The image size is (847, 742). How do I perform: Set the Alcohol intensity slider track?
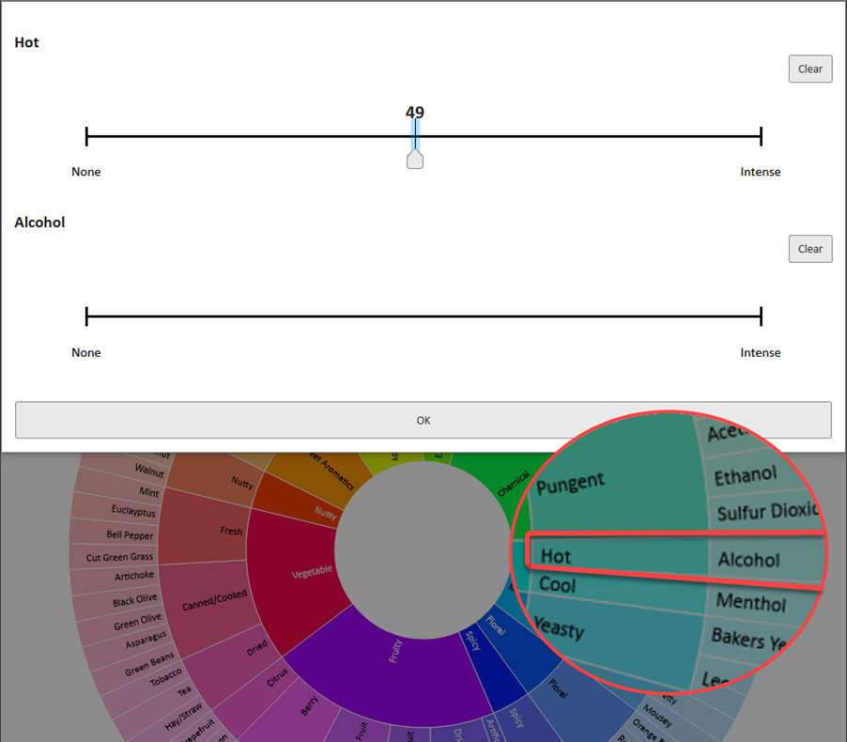423,317
